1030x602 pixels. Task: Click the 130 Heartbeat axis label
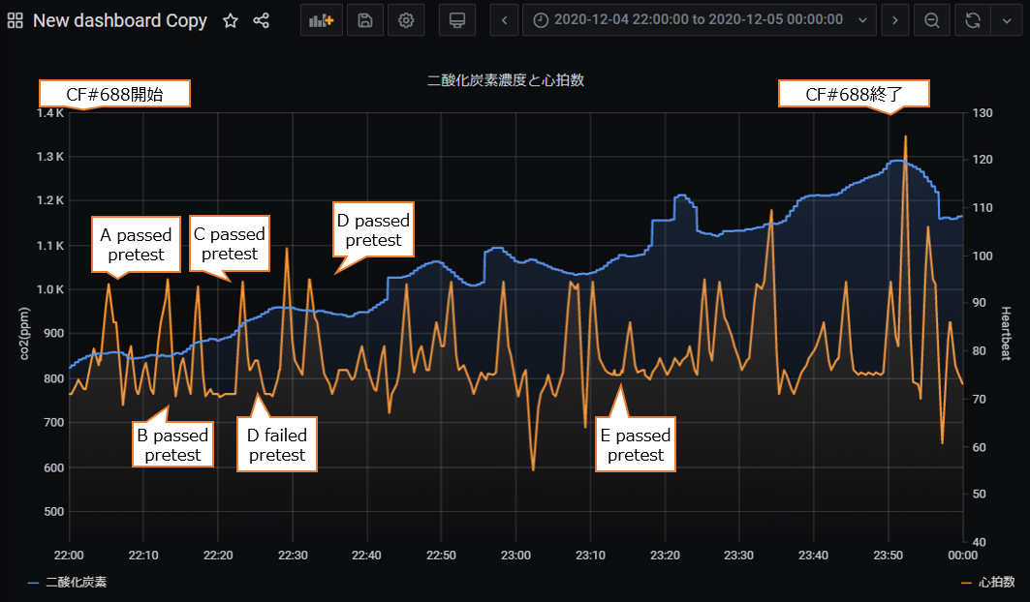point(983,113)
